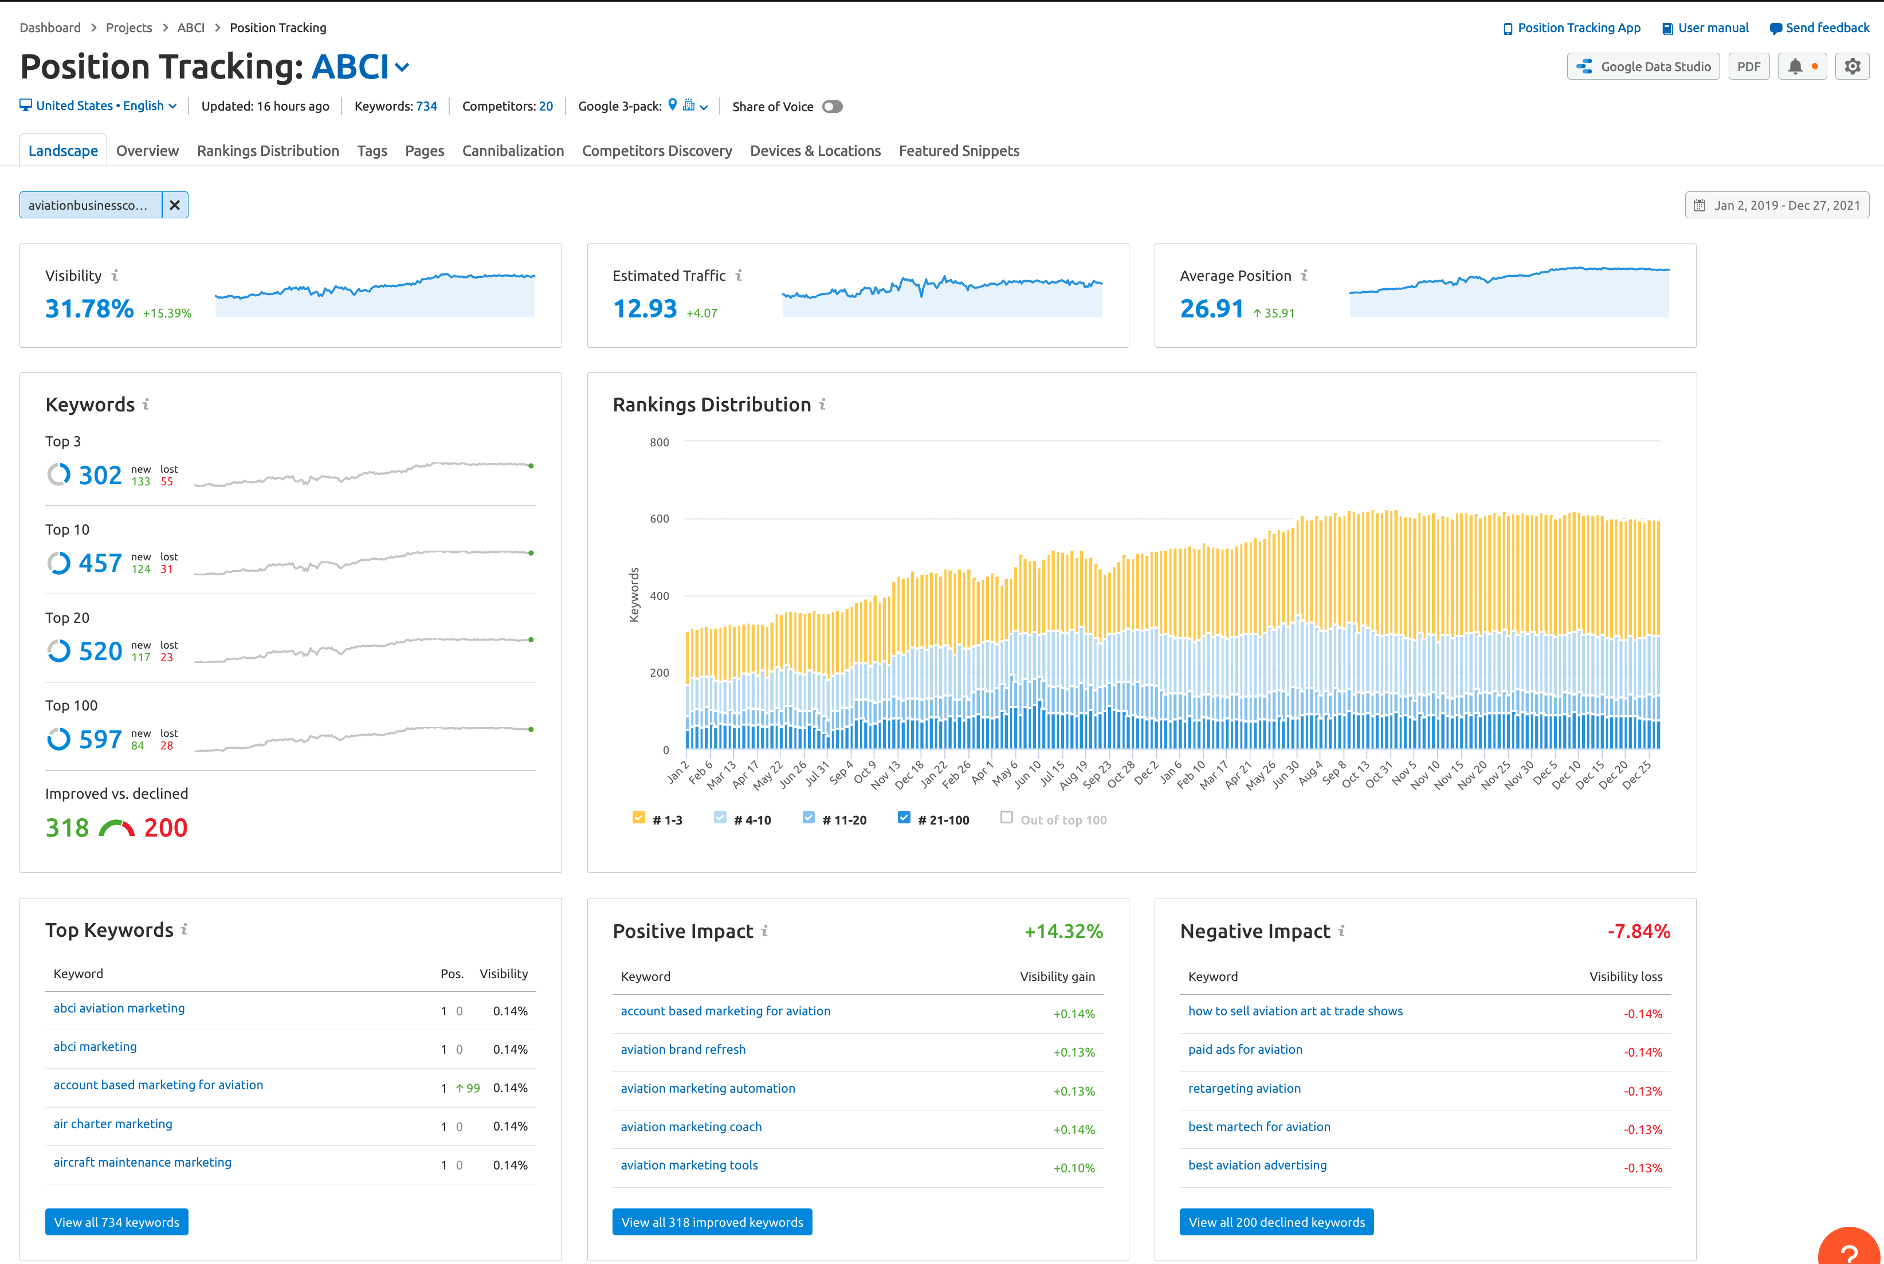Enable the Out of top 100 checkbox
The height and width of the screenshot is (1264, 1884).
1006,818
